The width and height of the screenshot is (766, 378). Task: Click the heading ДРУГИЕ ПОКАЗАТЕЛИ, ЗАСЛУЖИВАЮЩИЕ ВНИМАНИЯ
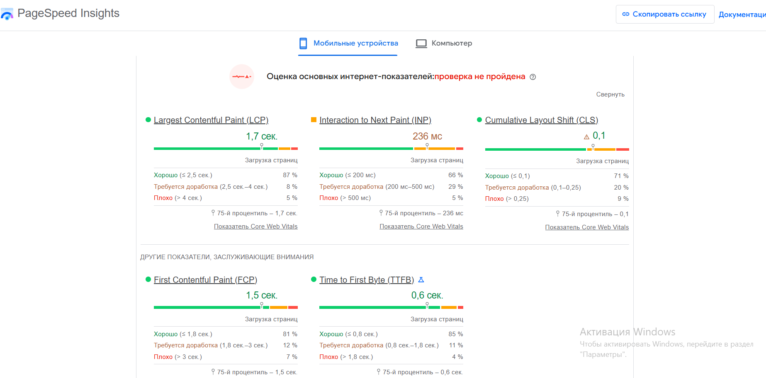pyautogui.click(x=227, y=257)
